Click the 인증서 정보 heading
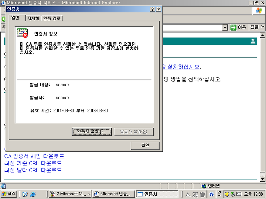 coord(46,34)
